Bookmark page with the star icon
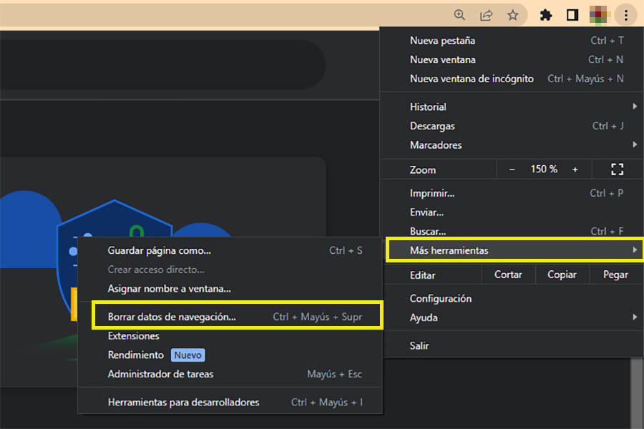 [x=512, y=15]
